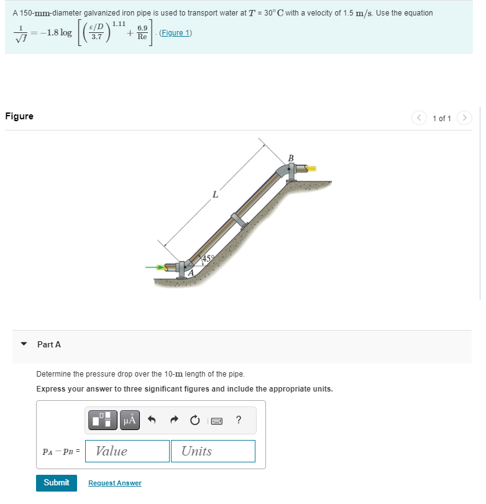Expand the Part A disclosure triangle
The height and width of the screenshot is (504, 486).
click(25, 344)
